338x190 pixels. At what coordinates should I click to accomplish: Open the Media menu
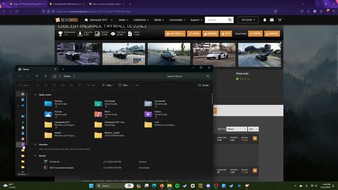tap(159, 20)
